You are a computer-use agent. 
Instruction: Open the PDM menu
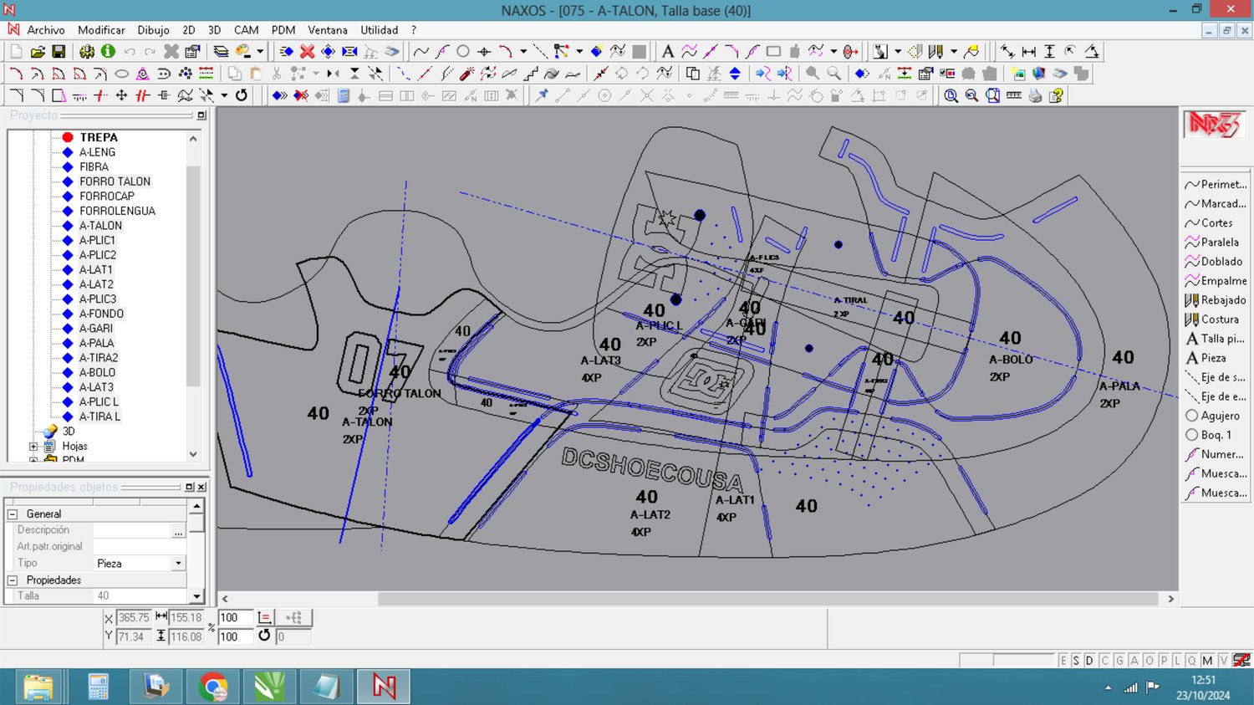click(283, 30)
